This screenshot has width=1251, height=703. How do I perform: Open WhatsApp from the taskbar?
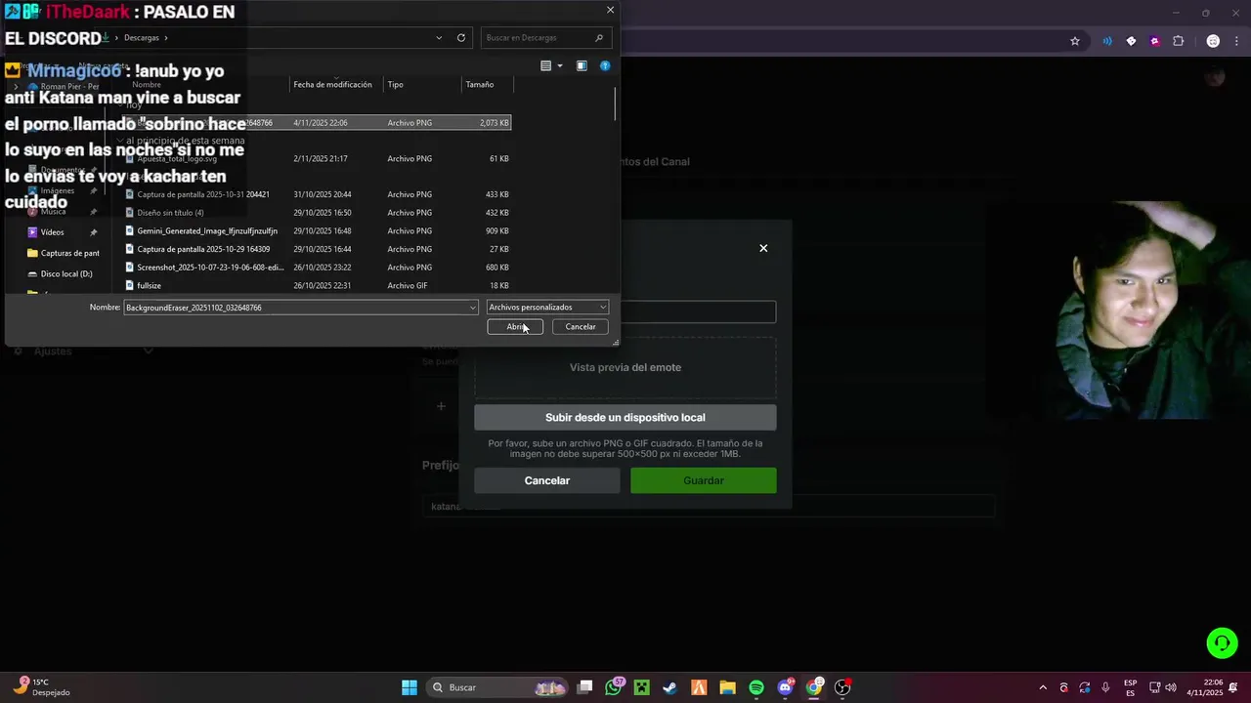point(614,687)
